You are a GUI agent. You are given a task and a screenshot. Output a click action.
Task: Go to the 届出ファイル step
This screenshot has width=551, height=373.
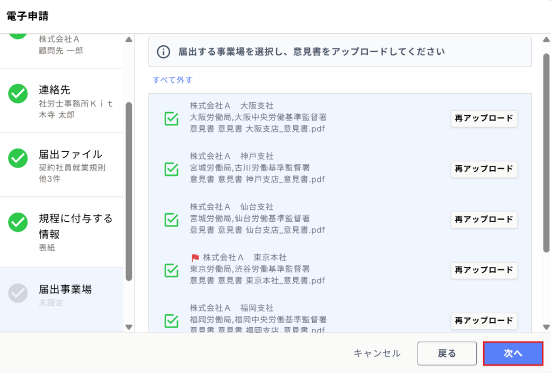61,165
